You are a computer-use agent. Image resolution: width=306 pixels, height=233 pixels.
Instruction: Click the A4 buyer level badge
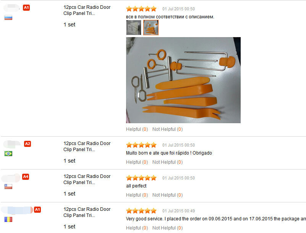point(26,177)
